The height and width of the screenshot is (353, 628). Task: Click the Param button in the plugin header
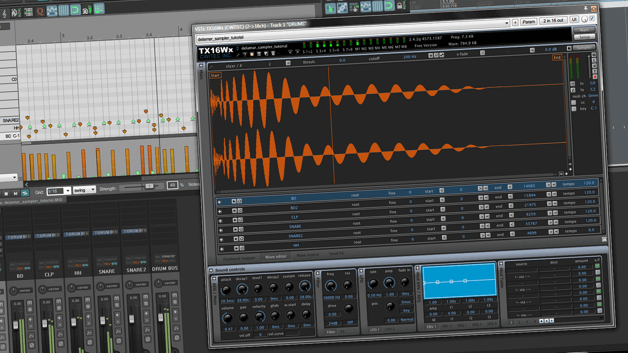click(x=529, y=22)
